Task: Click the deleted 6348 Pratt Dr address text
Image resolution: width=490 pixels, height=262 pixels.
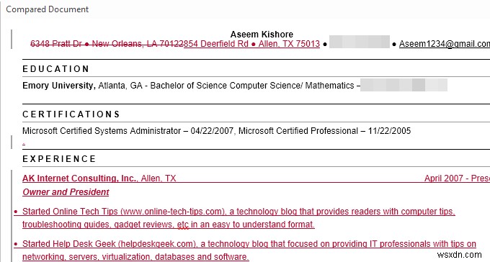Action: [56, 44]
